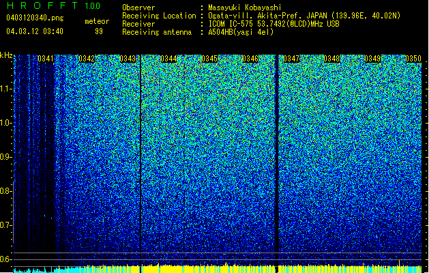Click the 0347 time marker
The height and width of the screenshot is (273, 429).
point(291,59)
